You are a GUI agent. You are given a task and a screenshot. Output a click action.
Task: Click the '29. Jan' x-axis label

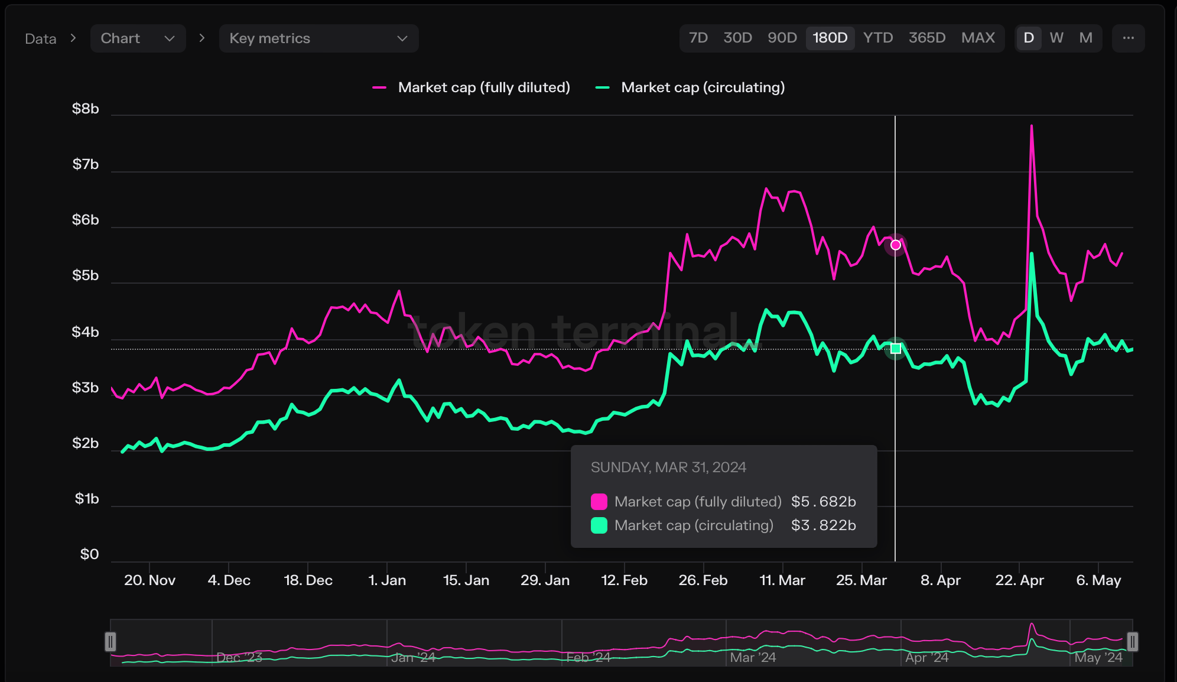pyautogui.click(x=545, y=580)
